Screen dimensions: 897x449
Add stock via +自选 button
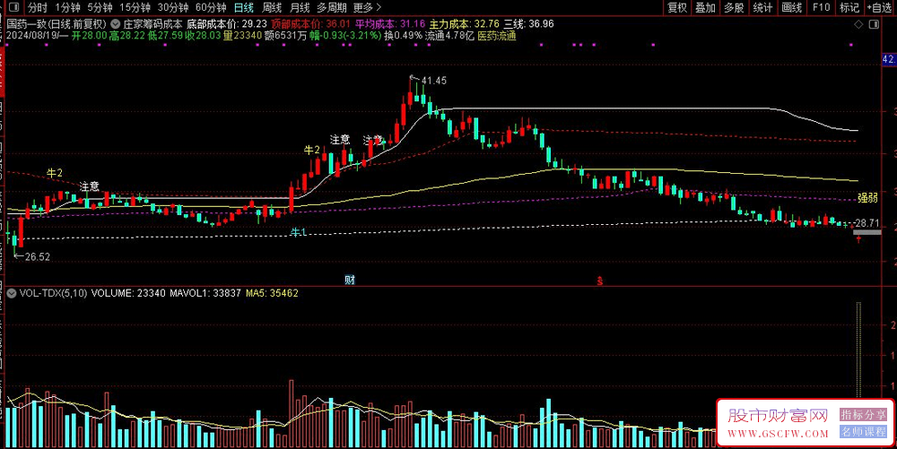pyautogui.click(x=880, y=7)
